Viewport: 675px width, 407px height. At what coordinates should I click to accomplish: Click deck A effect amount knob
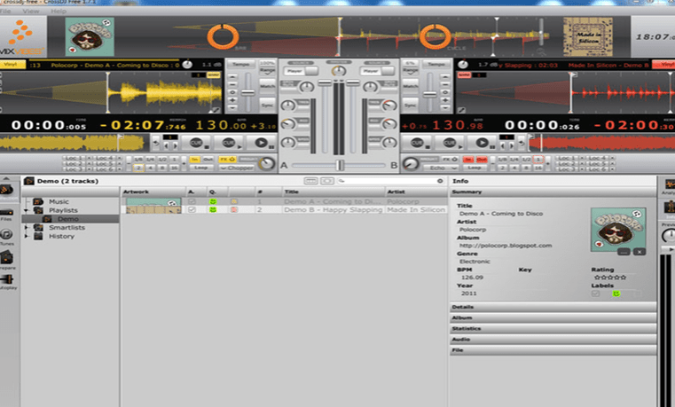click(x=267, y=163)
